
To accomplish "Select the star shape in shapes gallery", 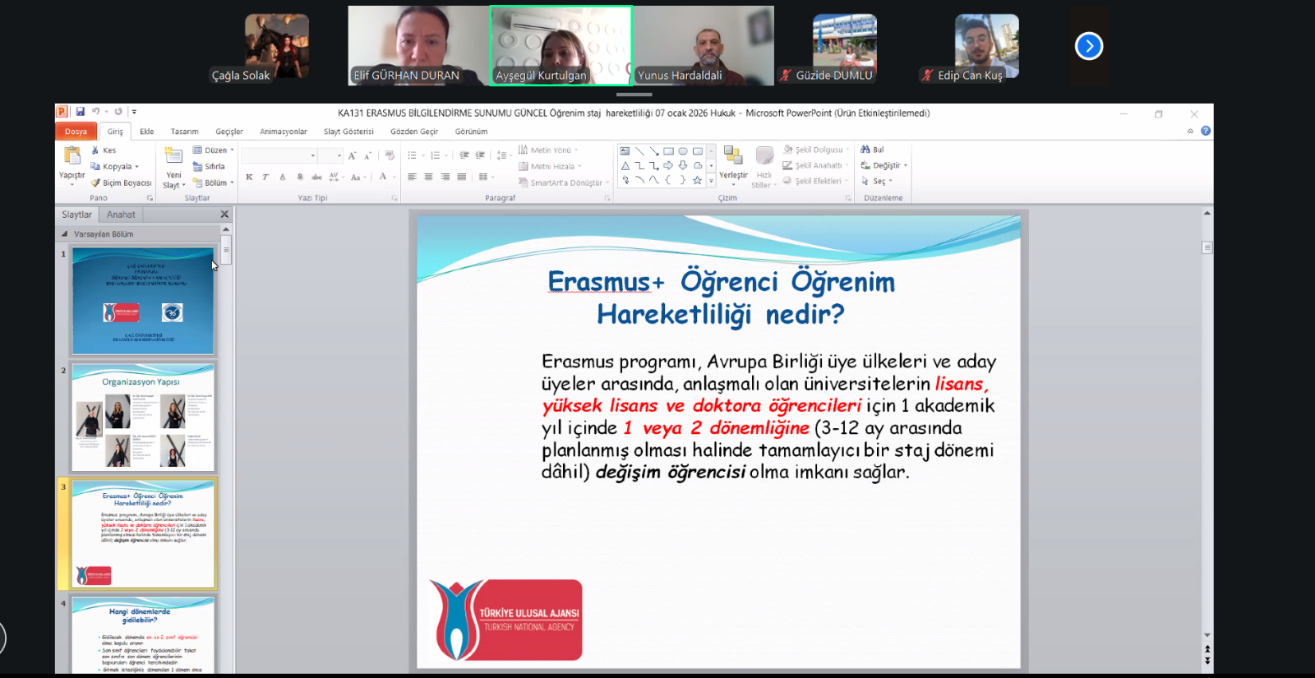I will point(697,180).
